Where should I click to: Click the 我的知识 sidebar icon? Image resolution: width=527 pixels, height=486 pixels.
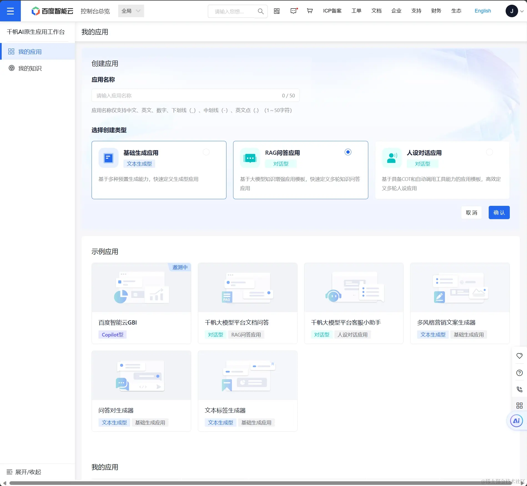point(11,68)
